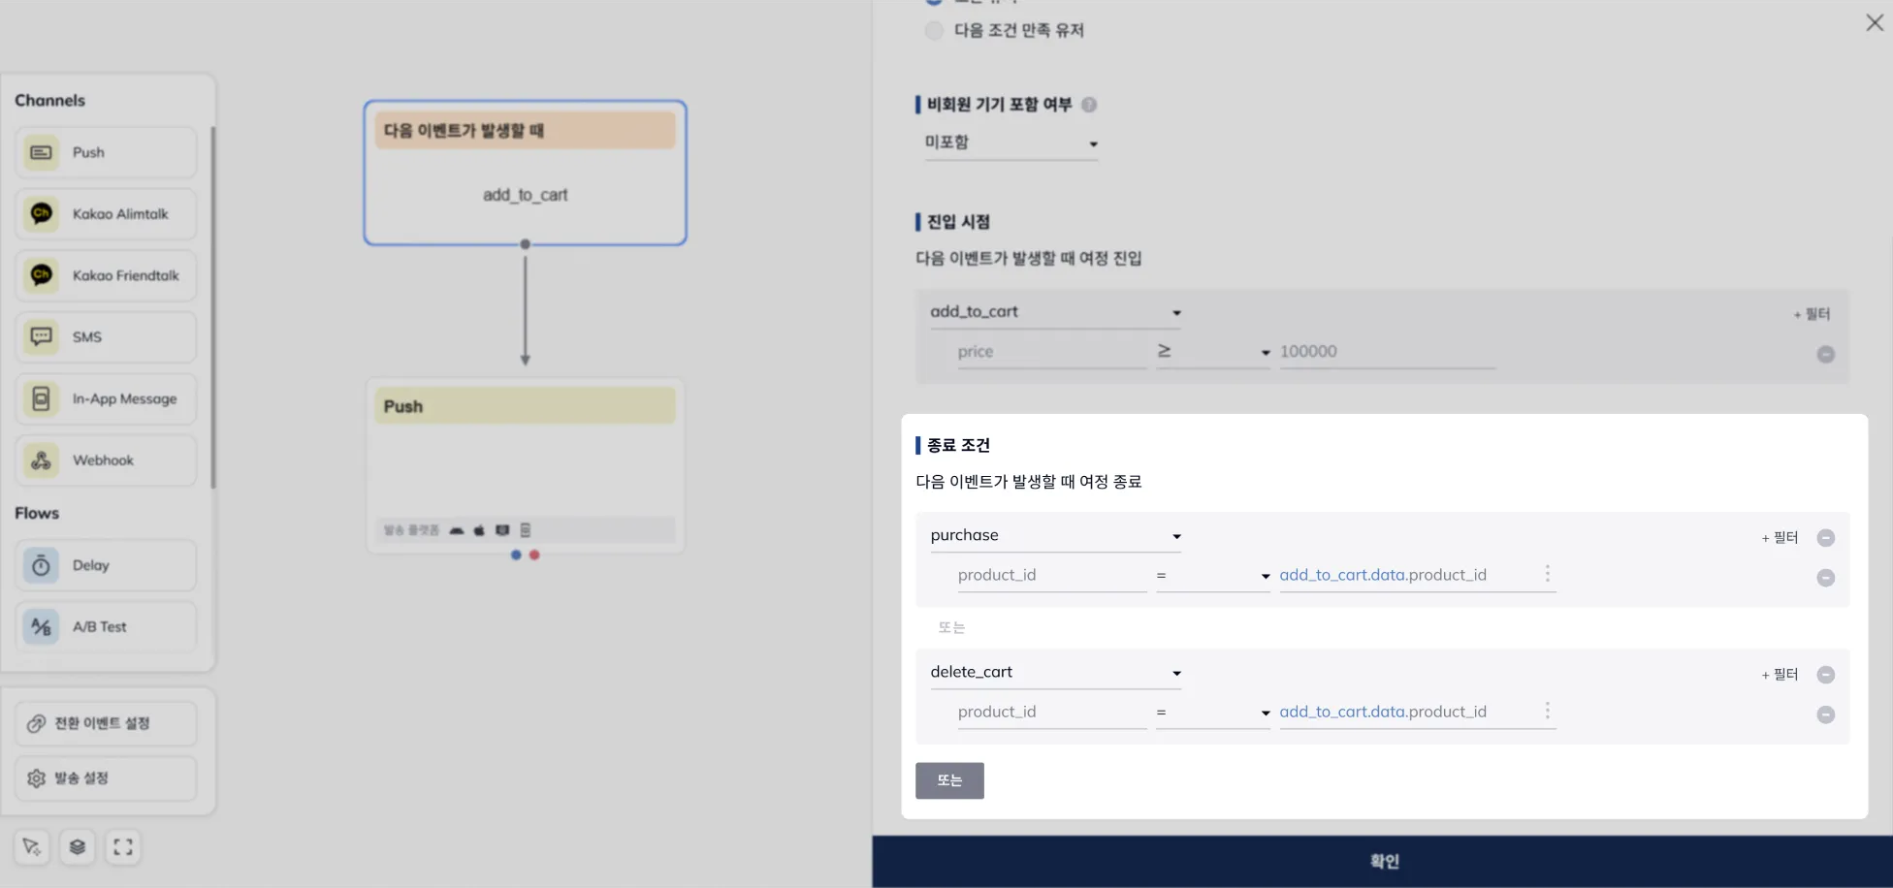Click the Delay timer icon
Viewport: 1893px width, 888px height.
(41, 565)
